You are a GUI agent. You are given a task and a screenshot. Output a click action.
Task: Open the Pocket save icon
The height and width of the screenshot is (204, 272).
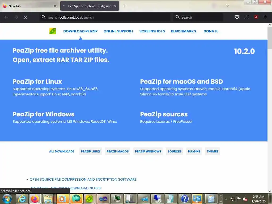237,17
